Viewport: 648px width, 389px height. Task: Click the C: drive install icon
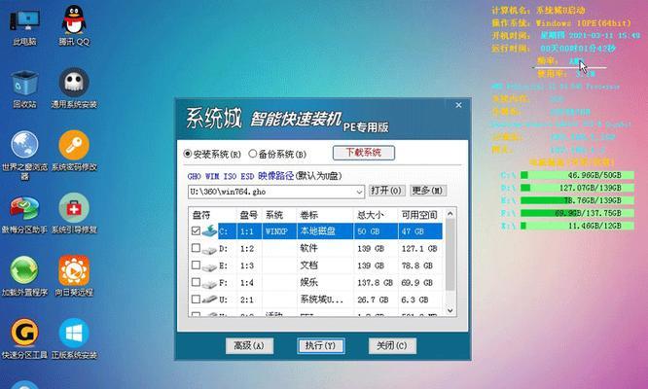tap(209, 230)
